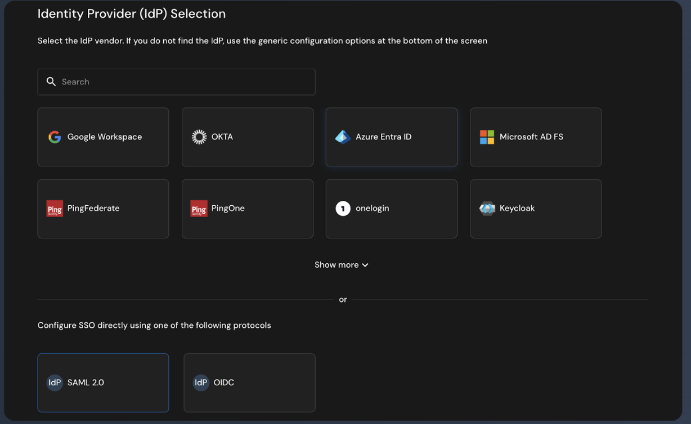Click the PingFederate red Ping logo
The image size is (691, 424).
[x=55, y=209]
